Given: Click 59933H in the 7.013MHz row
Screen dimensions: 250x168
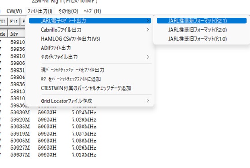Looking at the screenshot, I should coord(47,154).
